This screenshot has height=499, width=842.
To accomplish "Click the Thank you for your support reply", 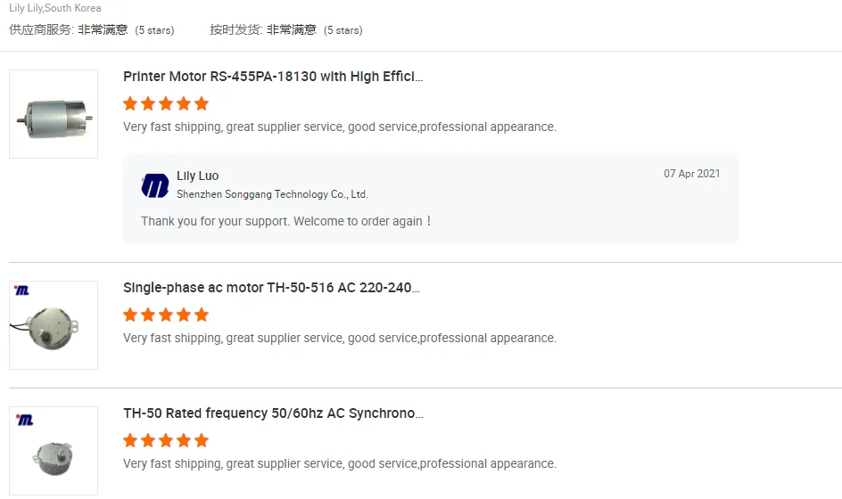I will [286, 221].
